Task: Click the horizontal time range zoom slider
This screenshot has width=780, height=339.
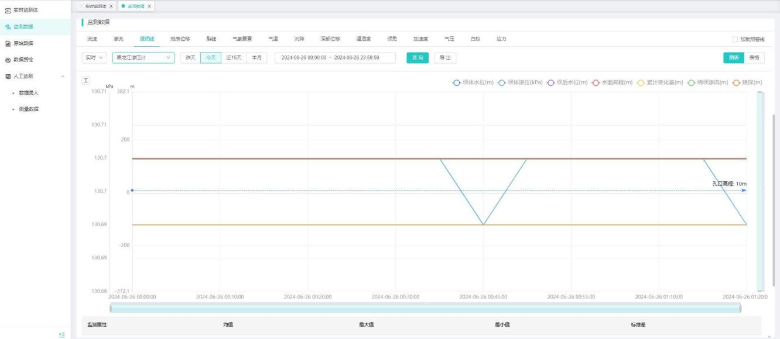Action: 425,308
